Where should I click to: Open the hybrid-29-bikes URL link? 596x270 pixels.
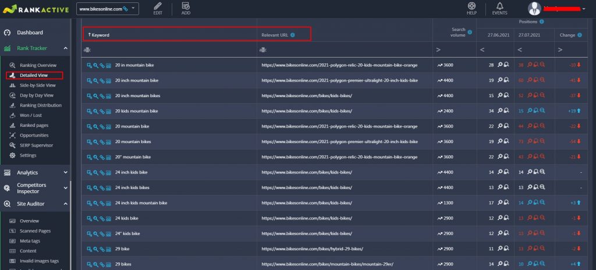pyautogui.click(x=312, y=248)
